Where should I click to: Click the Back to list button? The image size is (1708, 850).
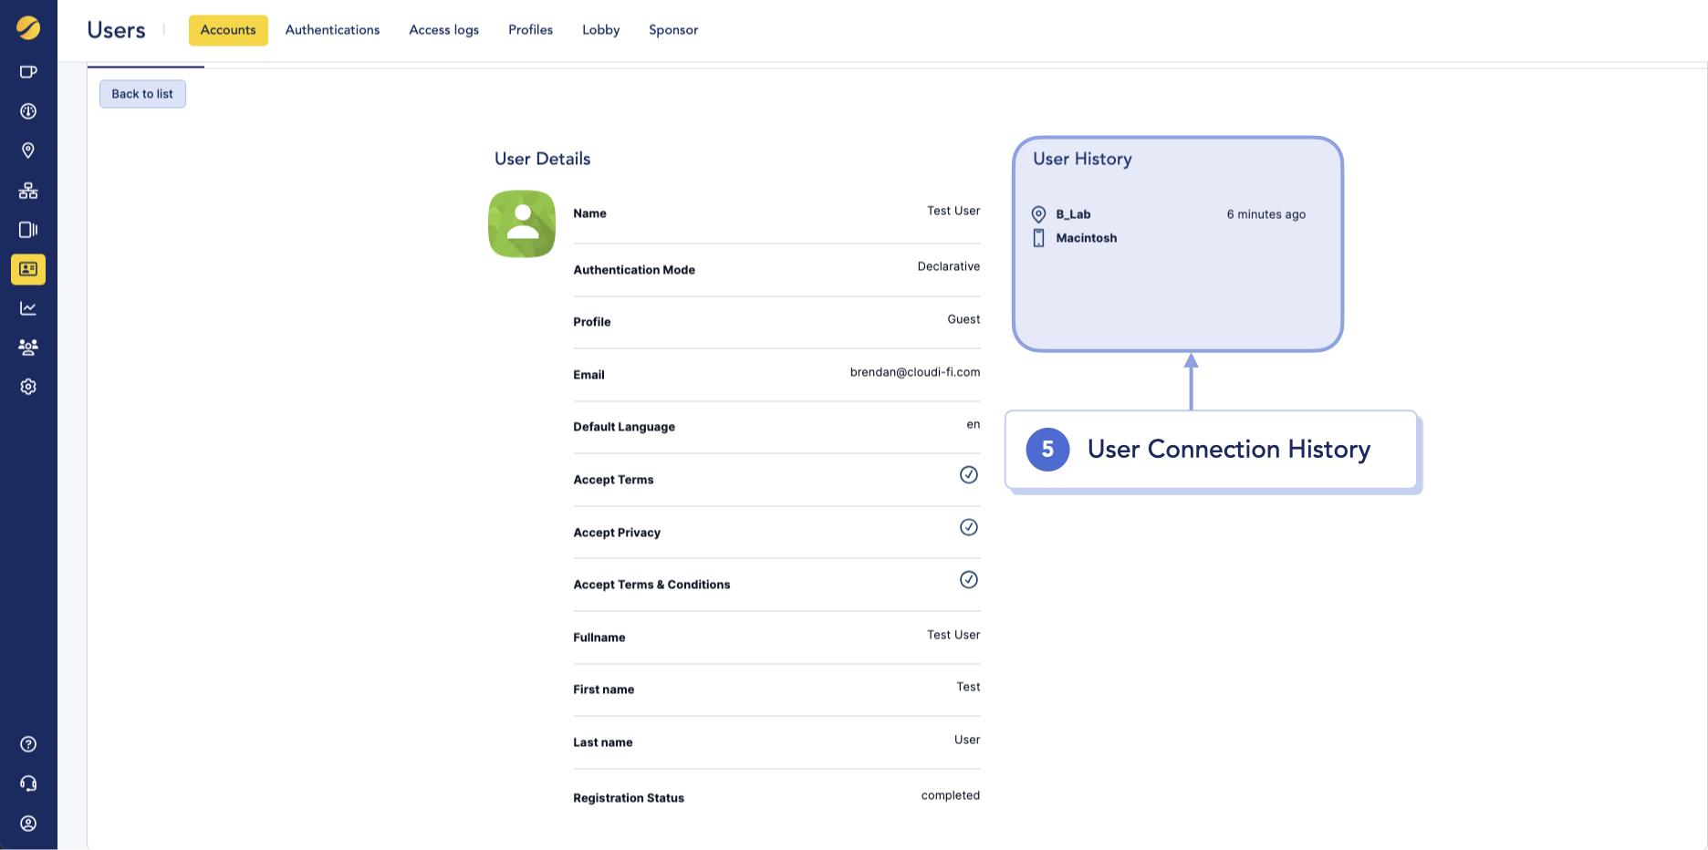[142, 94]
